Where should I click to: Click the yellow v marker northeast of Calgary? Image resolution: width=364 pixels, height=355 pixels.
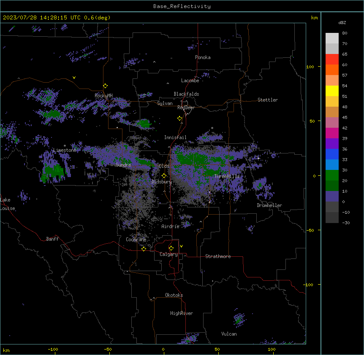pyautogui.click(x=181, y=246)
